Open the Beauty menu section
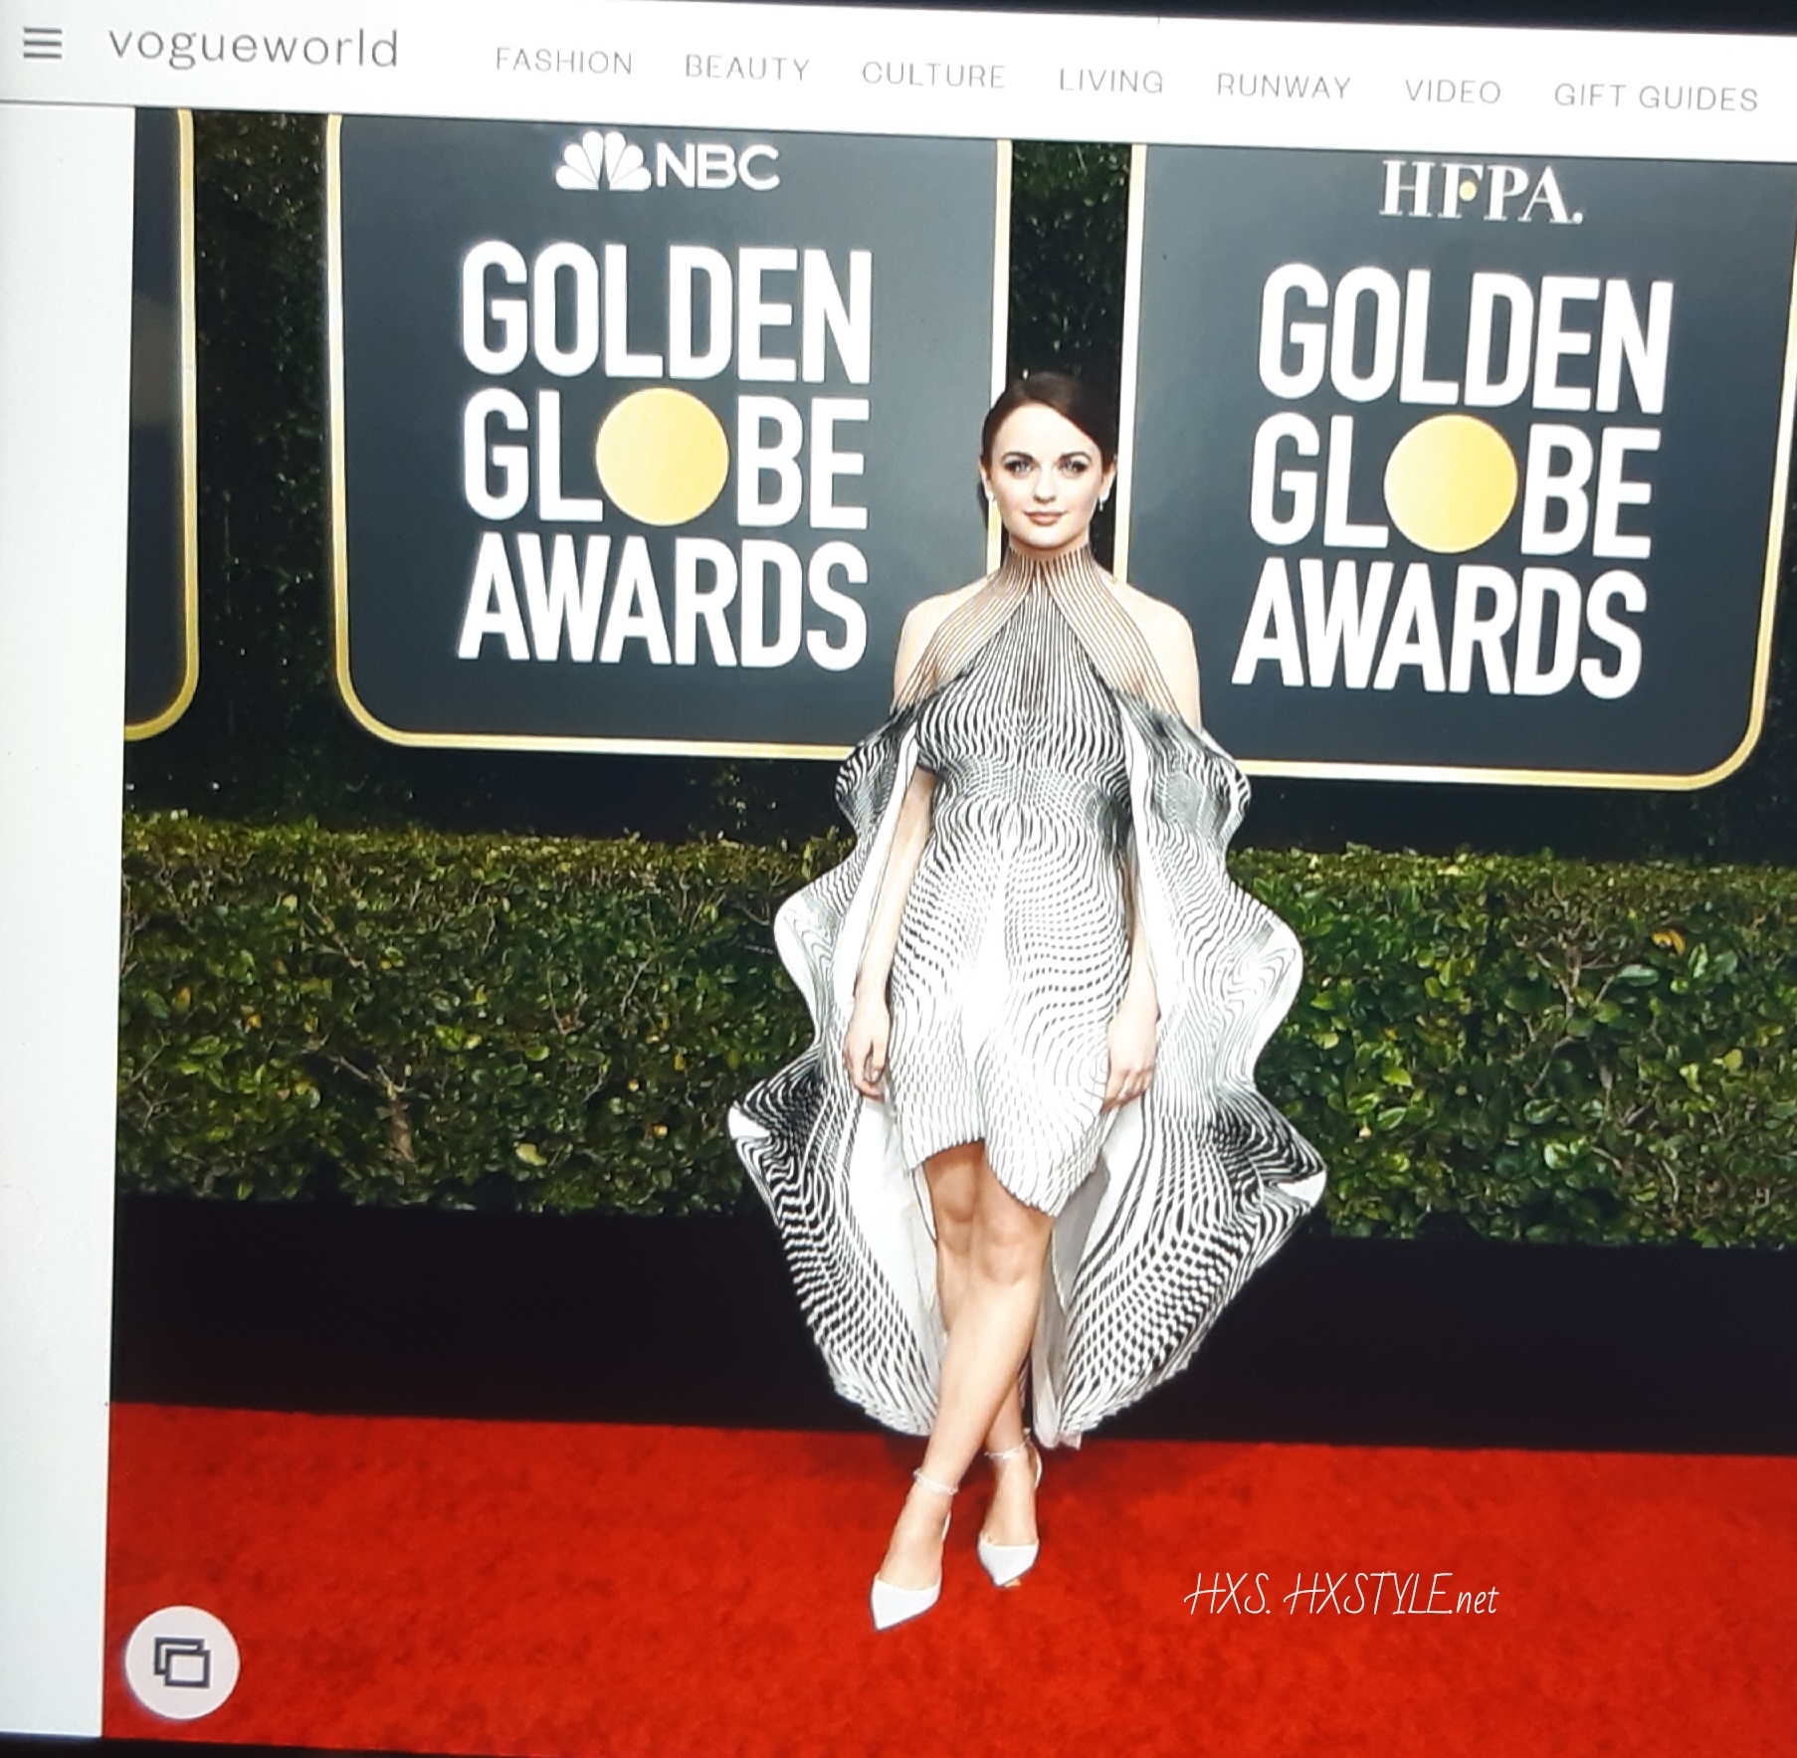The height and width of the screenshot is (1758, 1797). (746, 68)
